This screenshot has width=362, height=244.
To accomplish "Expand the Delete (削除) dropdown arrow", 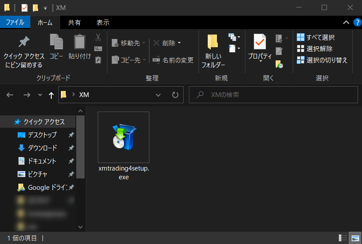I will (179, 43).
